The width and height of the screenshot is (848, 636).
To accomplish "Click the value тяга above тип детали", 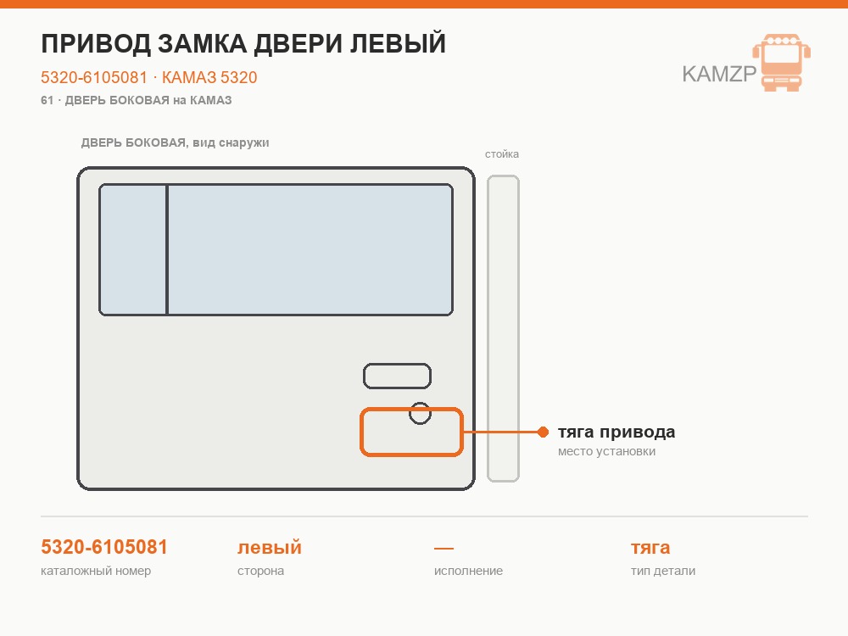I will click(x=650, y=548).
